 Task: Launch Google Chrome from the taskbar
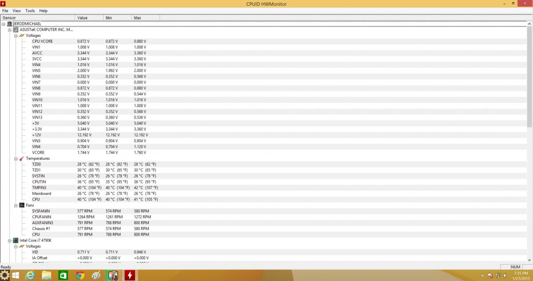point(80,276)
